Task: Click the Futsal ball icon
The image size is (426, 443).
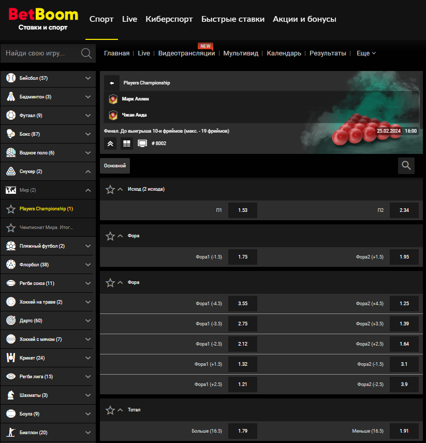Action: tap(11, 115)
